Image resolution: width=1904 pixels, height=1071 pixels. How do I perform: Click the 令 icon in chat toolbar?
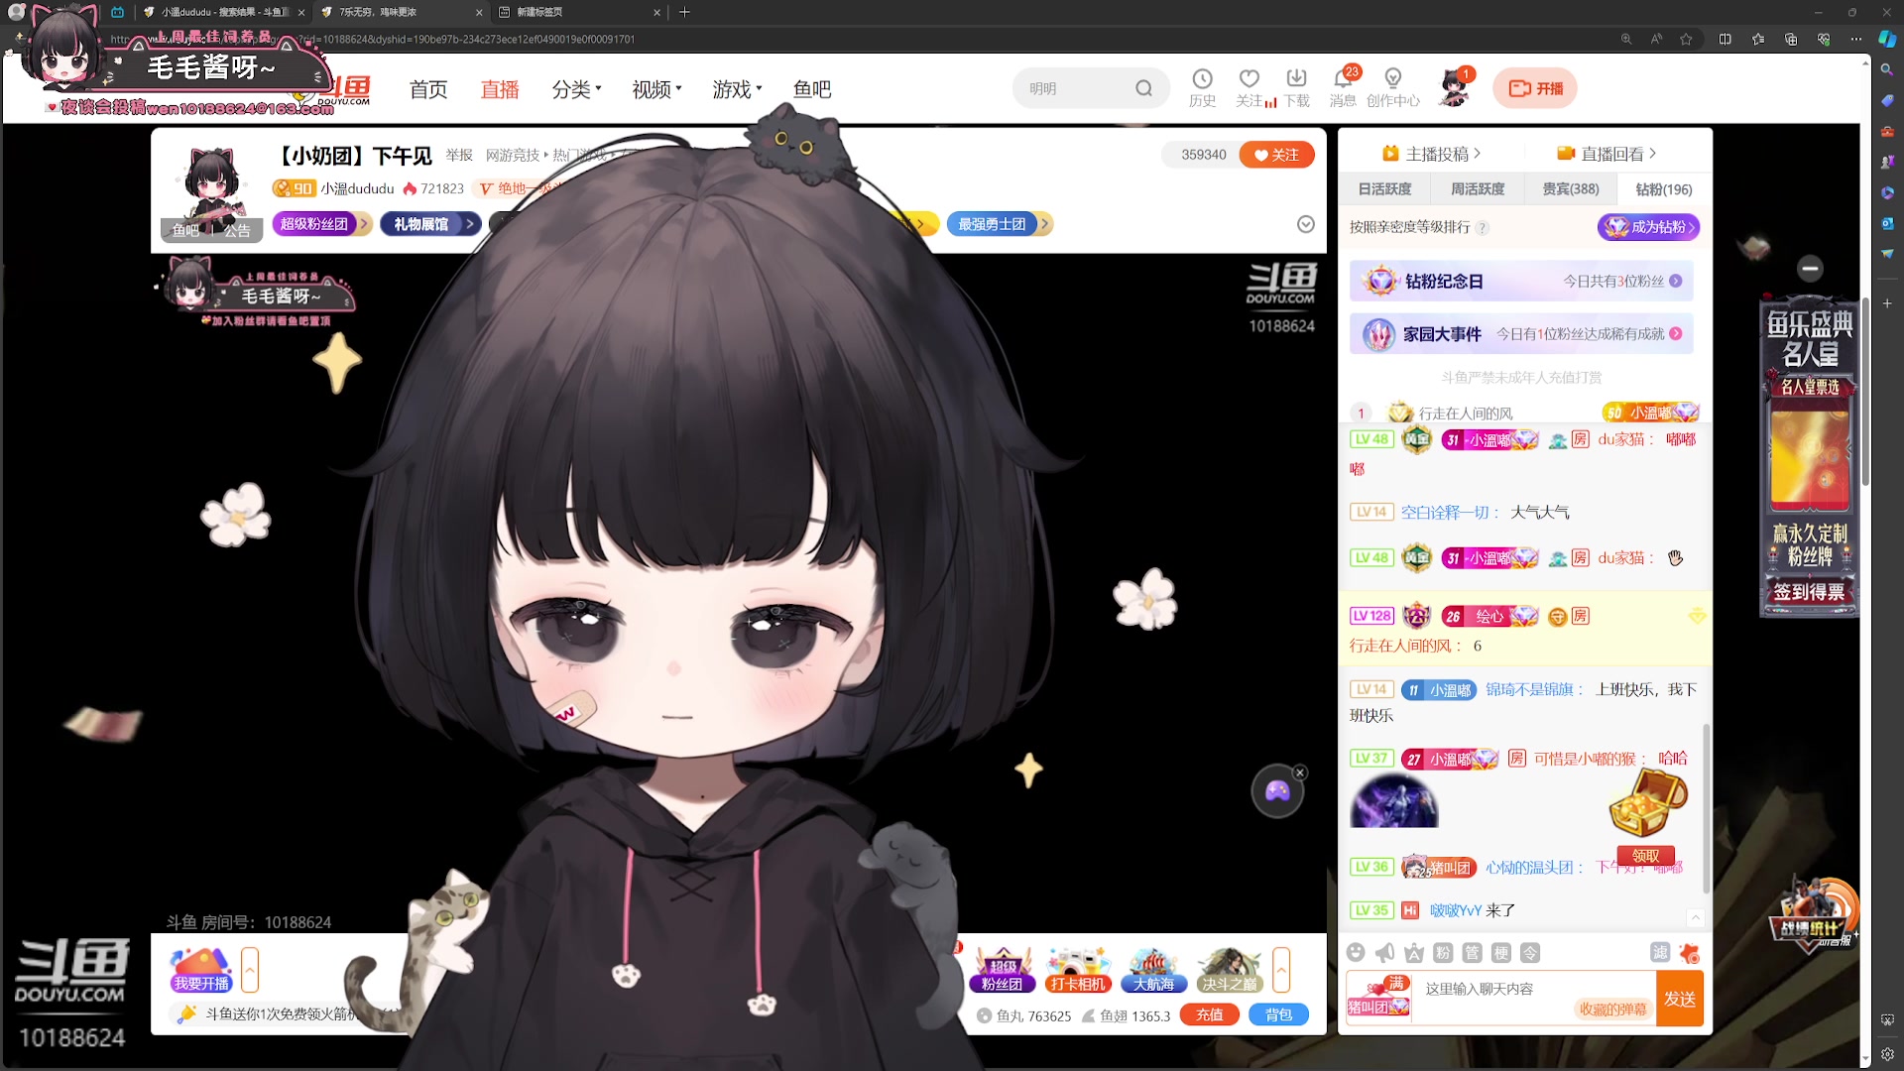coord(1530,953)
